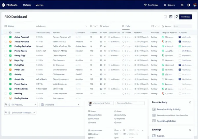Click the blue activity icon in the Pends Less row

[x=180, y=69]
